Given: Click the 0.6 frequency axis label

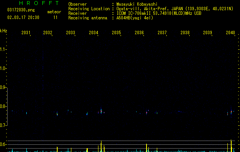Looking at the screenshot, I should [3, 144].
